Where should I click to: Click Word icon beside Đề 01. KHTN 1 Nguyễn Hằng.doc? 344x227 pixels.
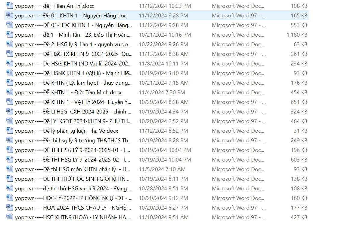(x=10, y=15)
